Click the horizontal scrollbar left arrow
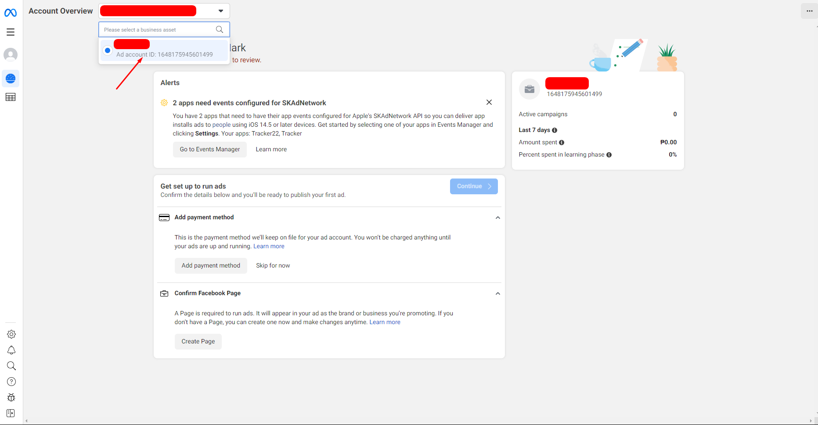818x425 pixels. click(x=27, y=421)
